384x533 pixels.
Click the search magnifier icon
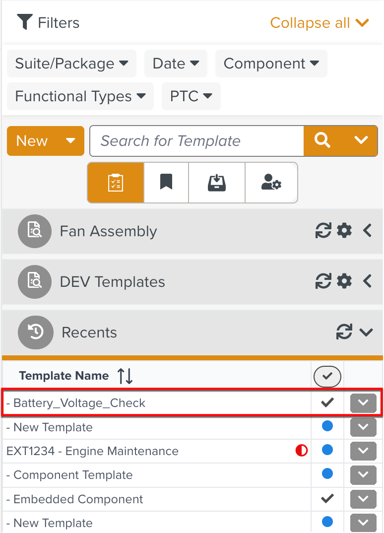click(322, 141)
